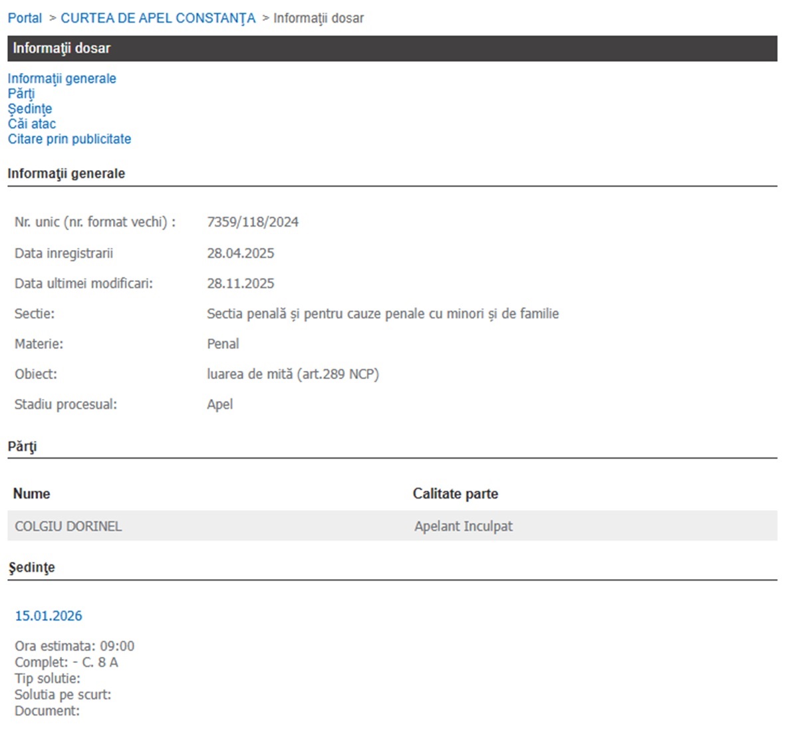Click the Ședințe section heading
The image size is (798, 750).
31,568
